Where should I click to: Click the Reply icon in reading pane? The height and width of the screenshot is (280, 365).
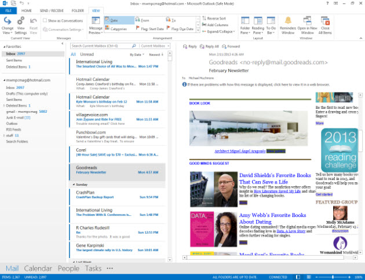click(185, 46)
